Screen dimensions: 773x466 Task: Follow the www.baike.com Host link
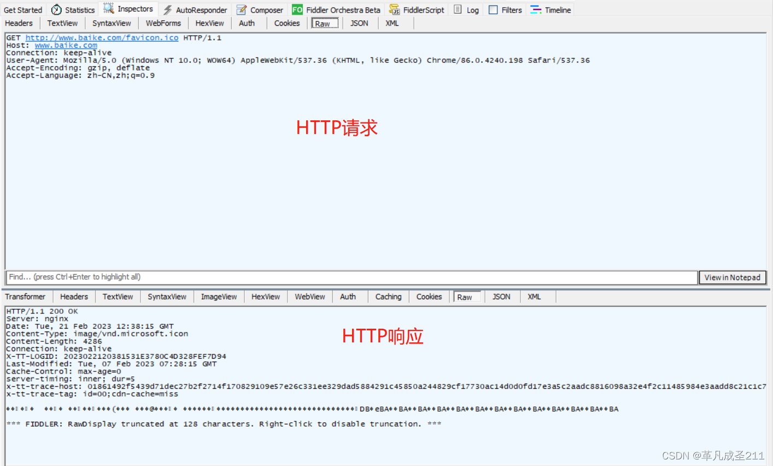[x=66, y=45]
